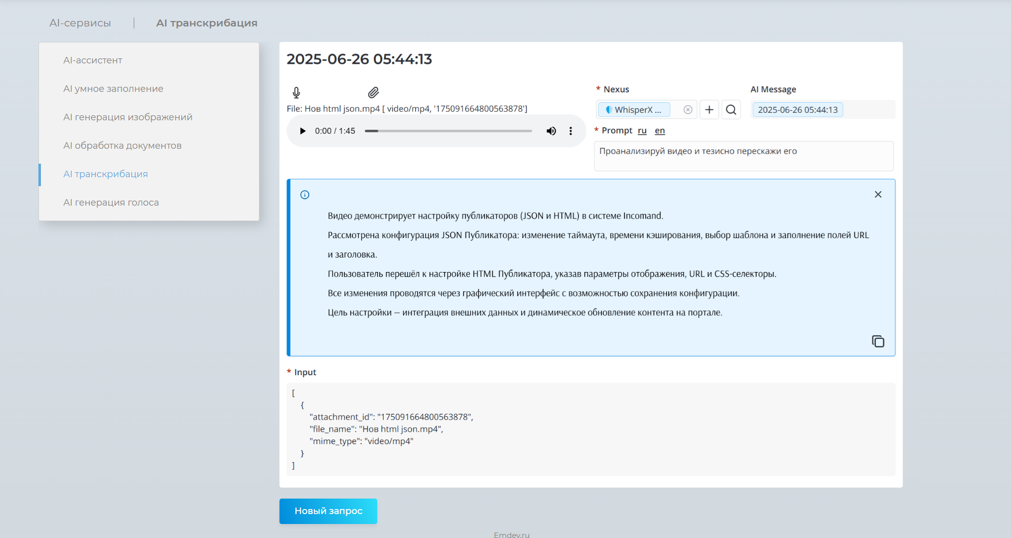Viewport: 1011px width, 538px height.
Task: Select AI обработка документов menu item
Action: tap(122, 146)
